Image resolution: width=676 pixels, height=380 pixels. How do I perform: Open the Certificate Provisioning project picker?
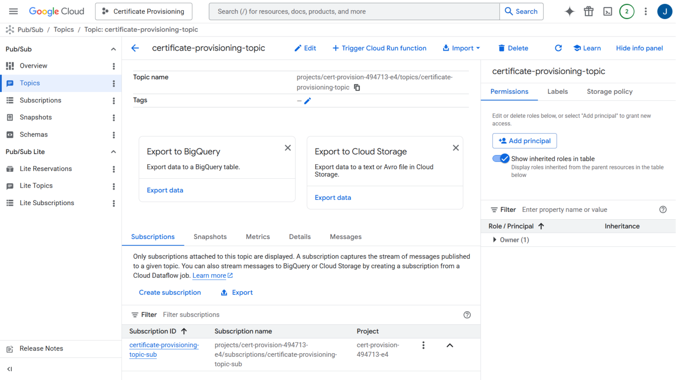coord(143,11)
